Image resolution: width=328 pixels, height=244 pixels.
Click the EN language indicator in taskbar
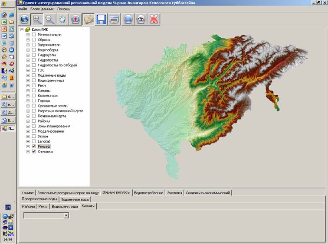click(x=8, y=207)
